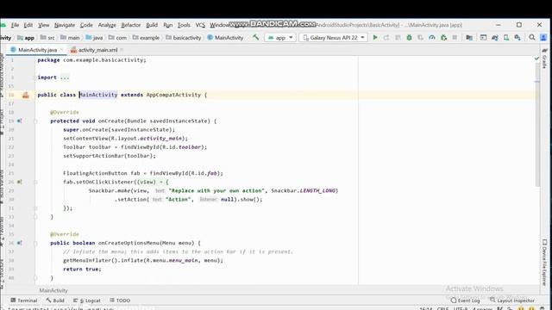Open the AVD Manager icon
Screen dimensions: 552x310
pyautogui.click(x=506, y=37)
